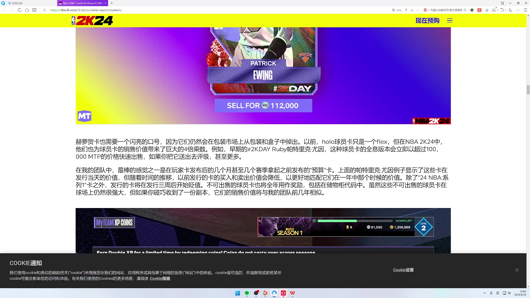Open the bird icon app on the taskbar
The width and height of the screenshot is (530, 298).
coord(265,293)
